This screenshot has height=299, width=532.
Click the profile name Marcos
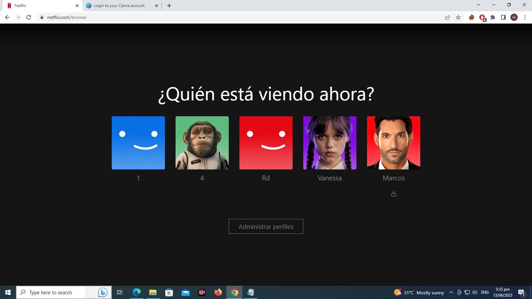click(x=394, y=178)
